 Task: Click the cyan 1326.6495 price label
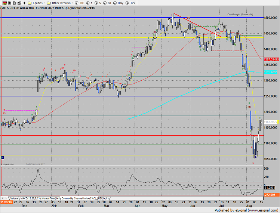[x=271, y=72]
